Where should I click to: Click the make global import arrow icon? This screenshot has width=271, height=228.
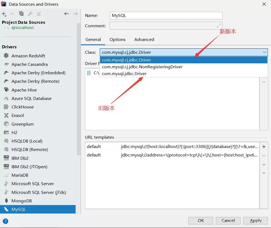coord(39,14)
